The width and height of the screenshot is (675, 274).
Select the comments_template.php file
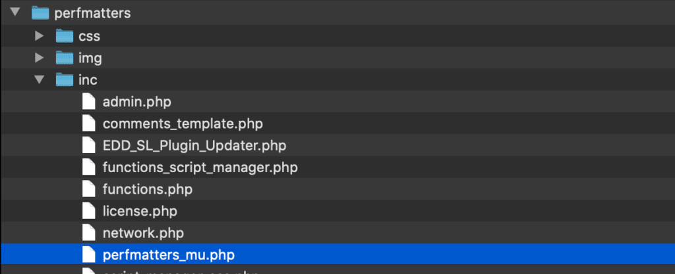pyautogui.click(x=183, y=124)
